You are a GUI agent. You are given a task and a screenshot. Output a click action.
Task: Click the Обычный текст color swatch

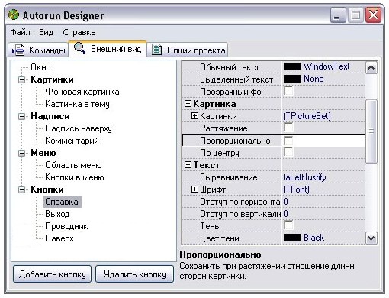(292, 66)
